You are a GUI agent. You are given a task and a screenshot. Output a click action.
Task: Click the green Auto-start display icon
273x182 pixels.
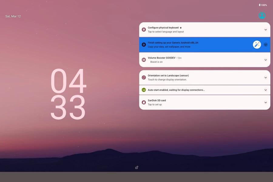[x=144, y=90]
